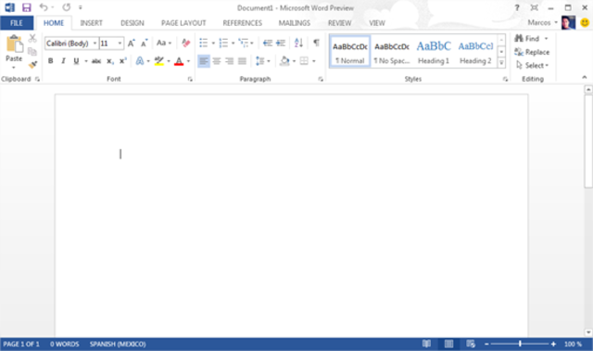Switch to the DESIGN tab

coord(132,23)
